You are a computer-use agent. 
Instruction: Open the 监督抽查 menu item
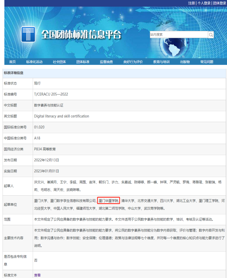106,62
